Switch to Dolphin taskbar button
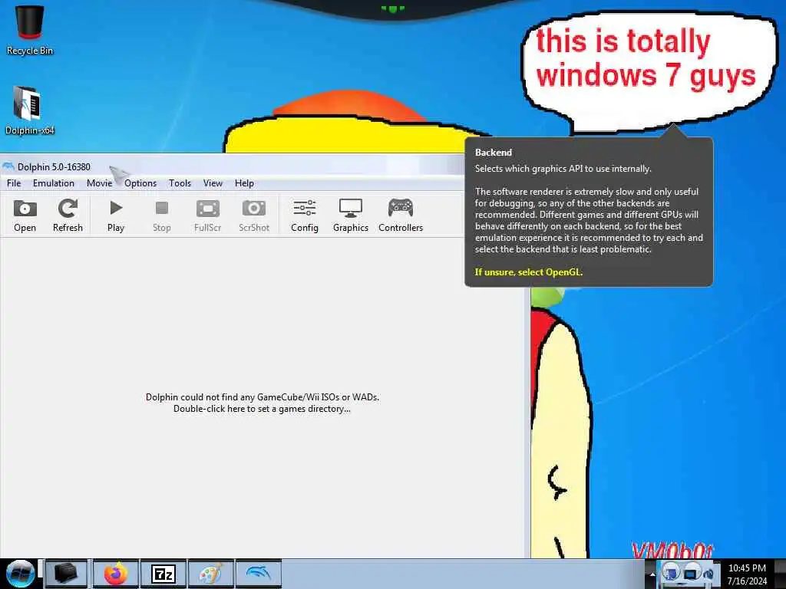Viewport: 786px width, 589px height. (259, 574)
